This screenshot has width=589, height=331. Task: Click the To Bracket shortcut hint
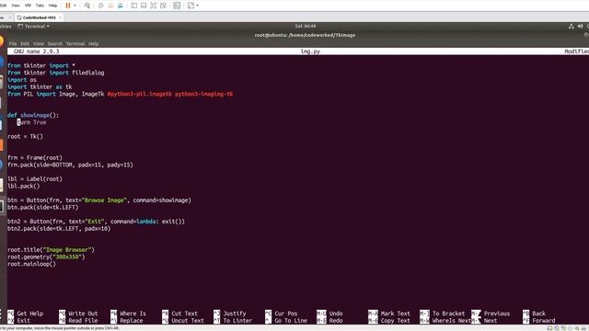[x=443, y=314]
